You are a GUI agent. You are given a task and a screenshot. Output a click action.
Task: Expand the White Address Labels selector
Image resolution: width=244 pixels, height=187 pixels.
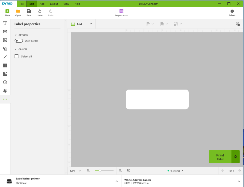(239, 181)
